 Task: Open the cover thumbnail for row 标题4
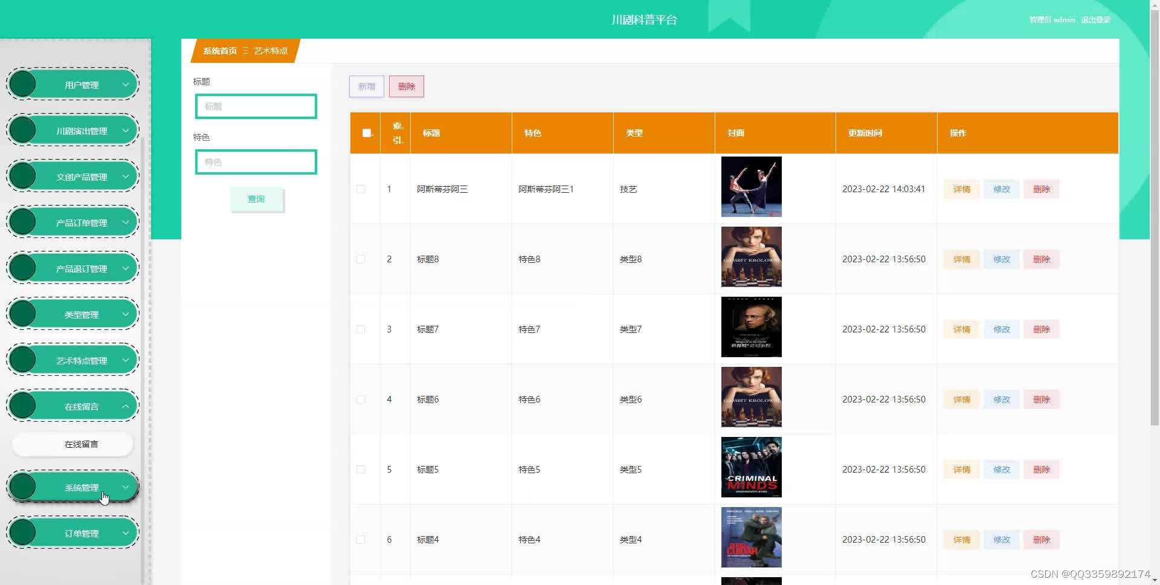point(752,537)
